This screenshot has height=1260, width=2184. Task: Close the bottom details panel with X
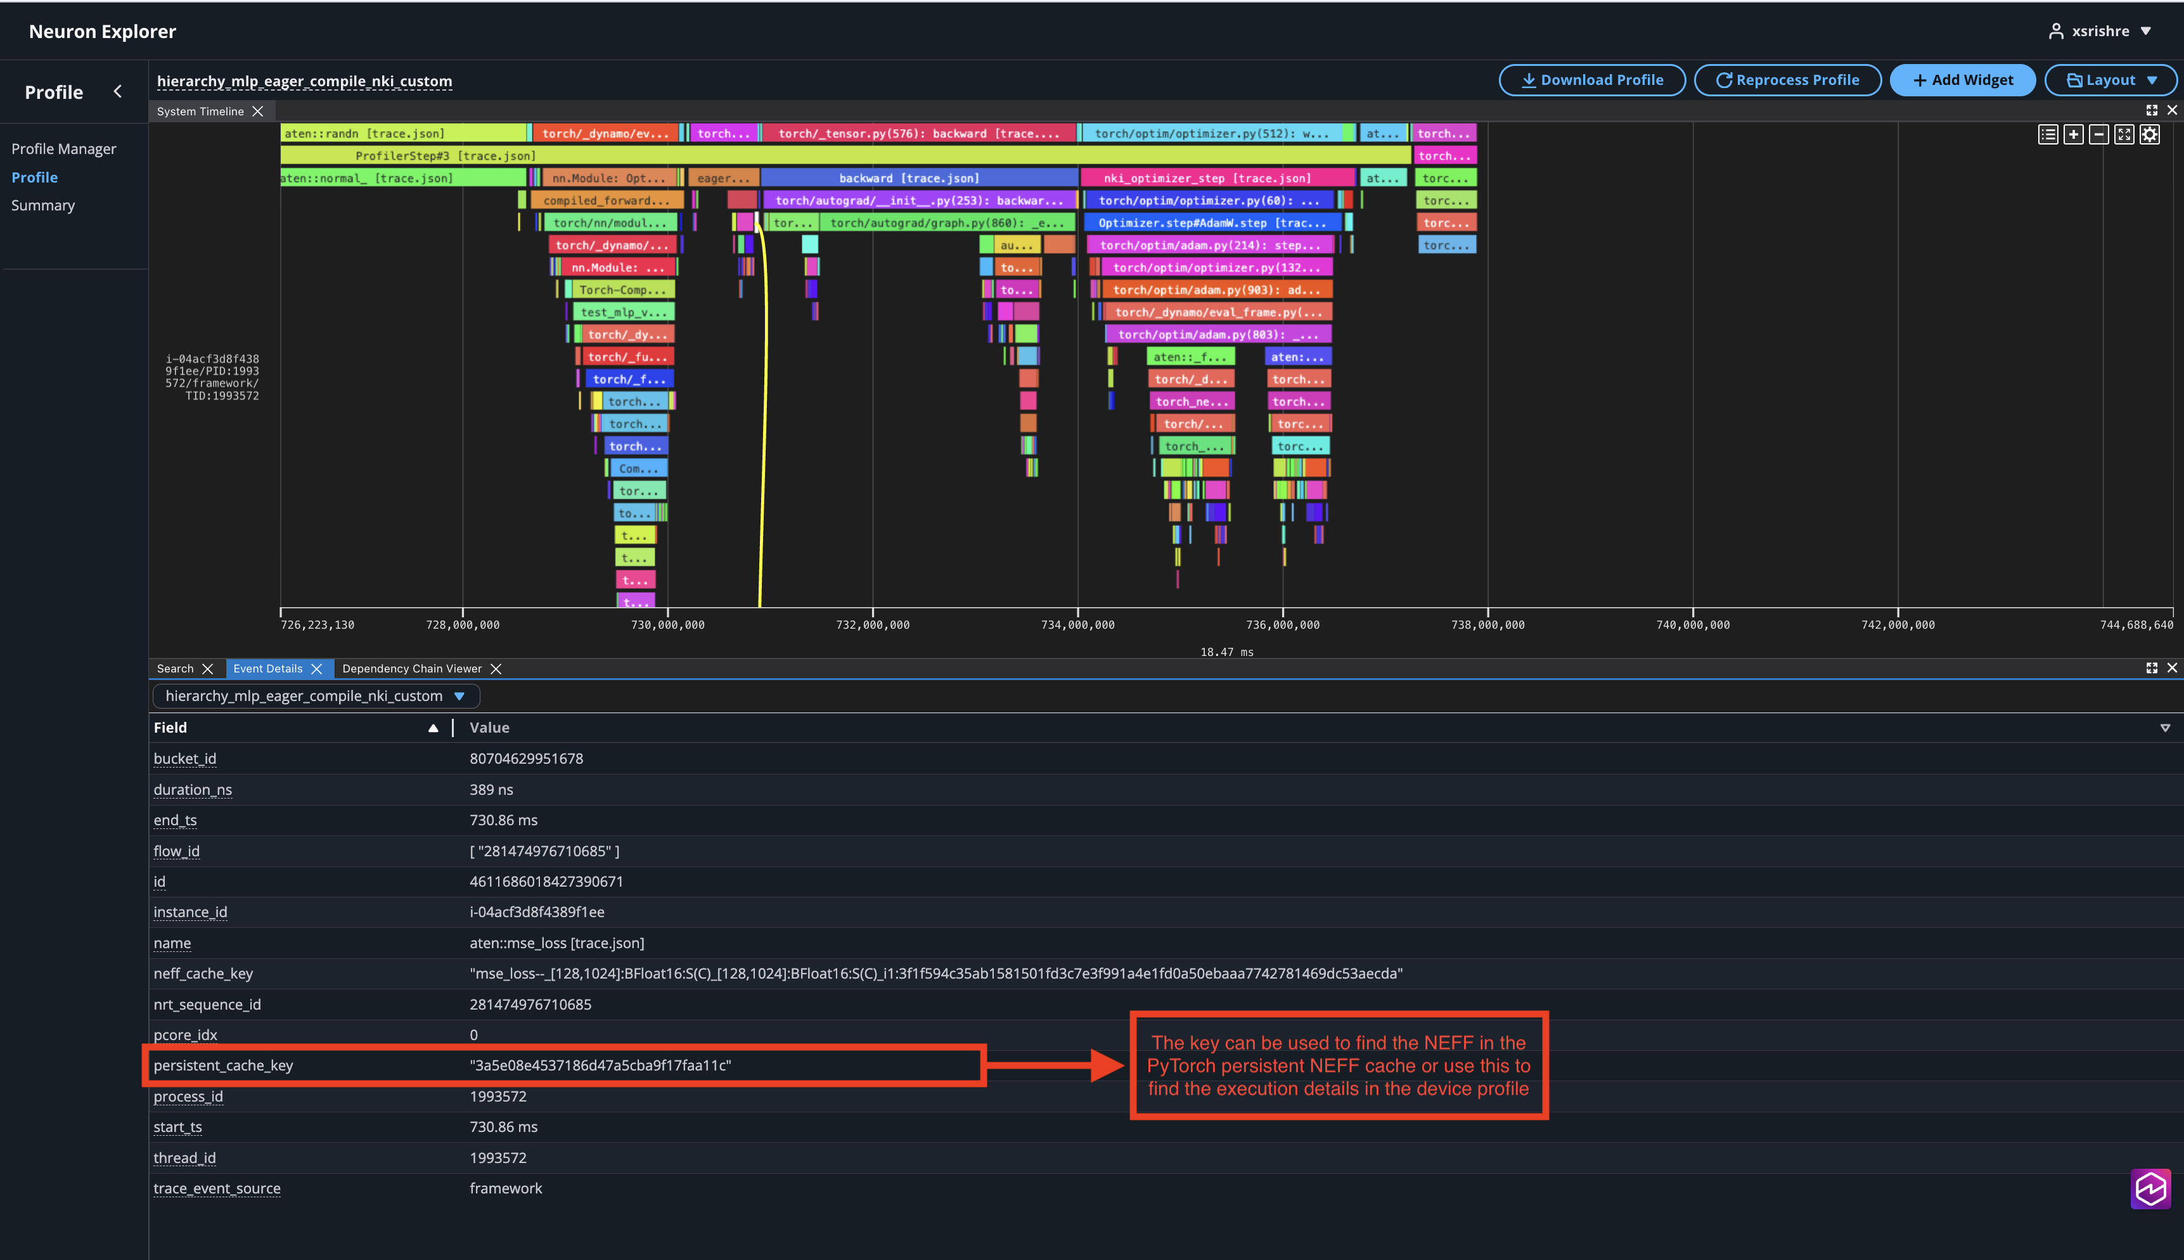point(2172,667)
